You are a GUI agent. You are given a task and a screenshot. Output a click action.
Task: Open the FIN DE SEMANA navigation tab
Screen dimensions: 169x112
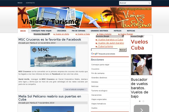[79, 31]
